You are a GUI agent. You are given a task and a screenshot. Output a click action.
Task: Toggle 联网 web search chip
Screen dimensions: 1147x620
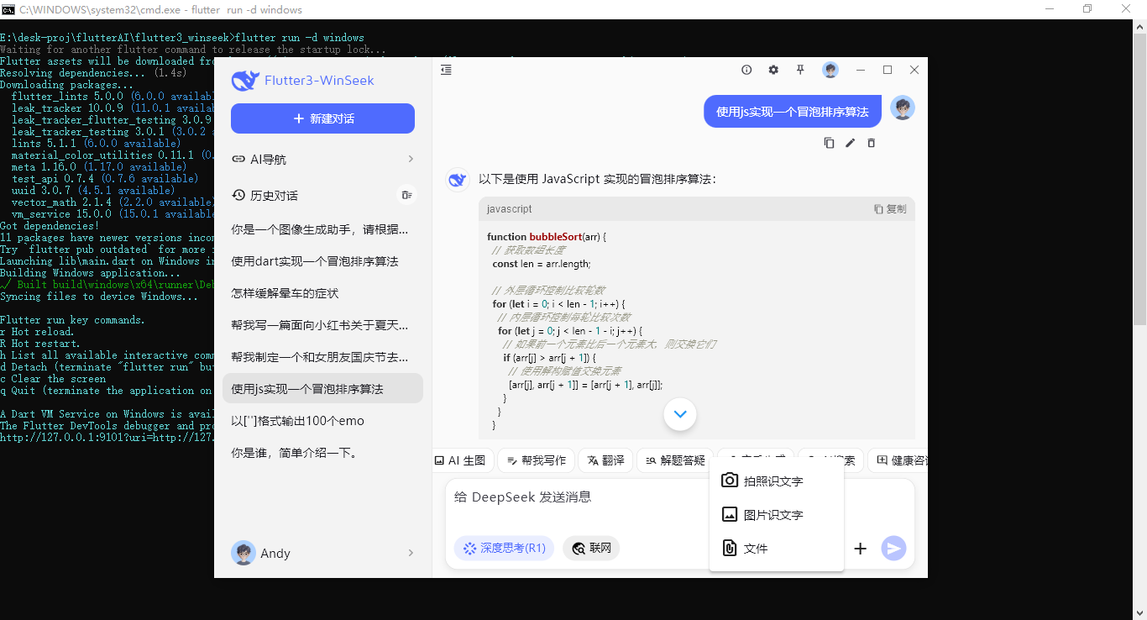tap(591, 549)
